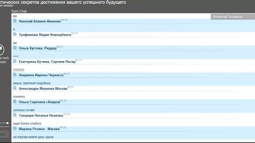Select the name Людмила Ищенко-Черкесск
The image size is (255, 143).
41,75
